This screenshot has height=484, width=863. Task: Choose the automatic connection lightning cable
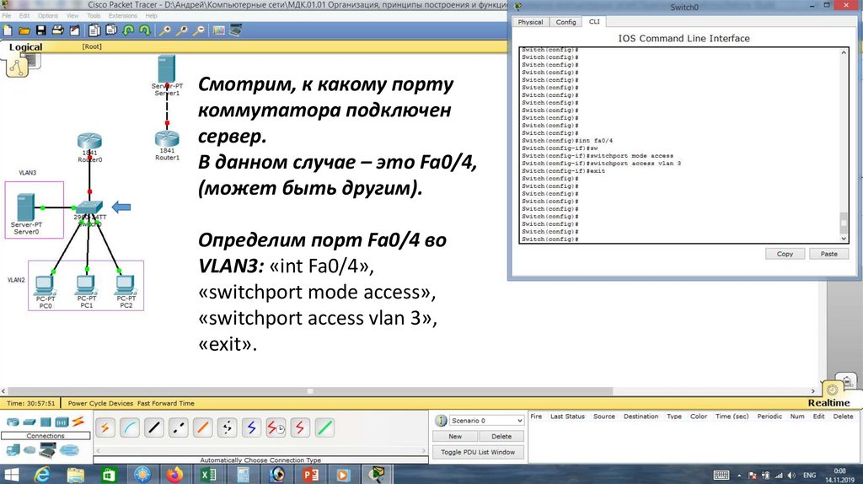click(105, 428)
